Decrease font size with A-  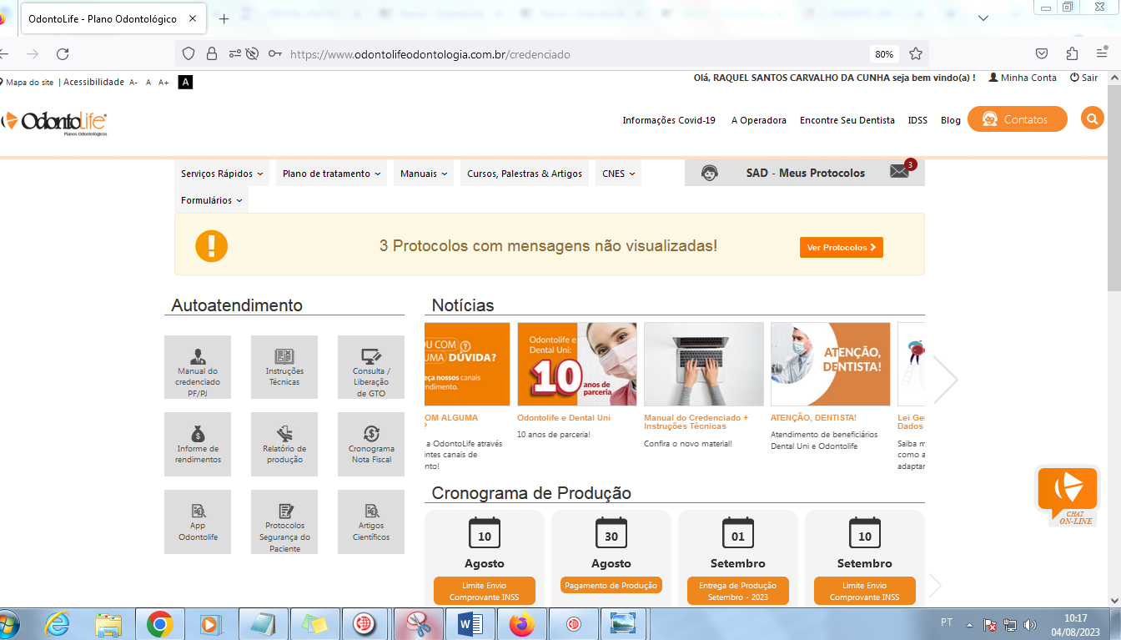click(x=133, y=82)
